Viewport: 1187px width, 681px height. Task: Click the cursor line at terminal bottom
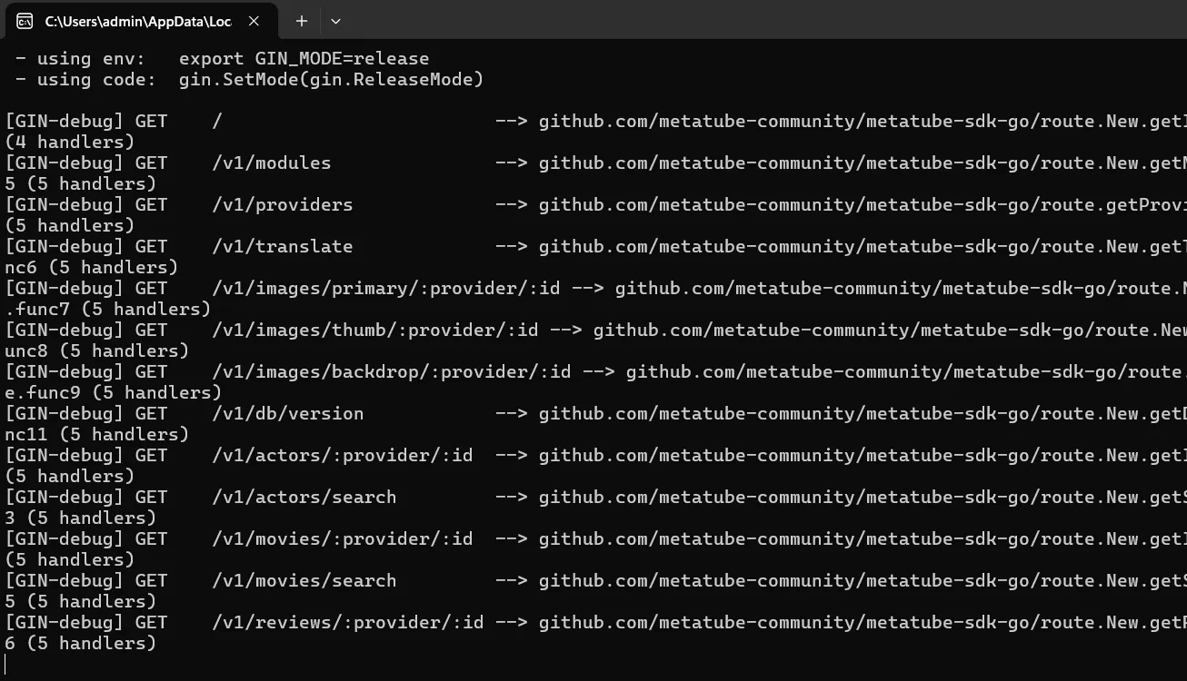point(5,664)
